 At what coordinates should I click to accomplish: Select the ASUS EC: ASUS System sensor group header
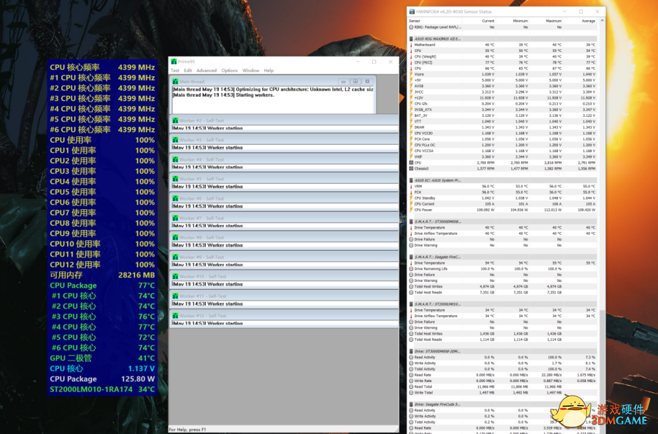[x=503, y=181]
